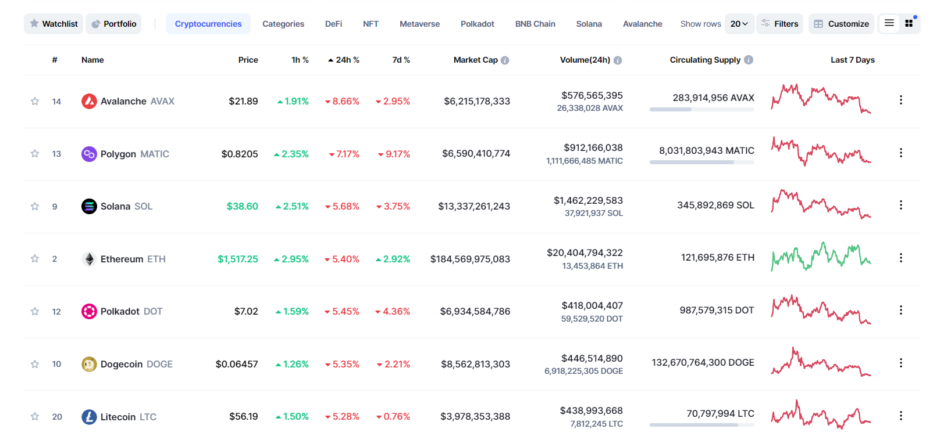Click the Circulating Supply info icon
Screen dimensions: 940x440
click(749, 60)
